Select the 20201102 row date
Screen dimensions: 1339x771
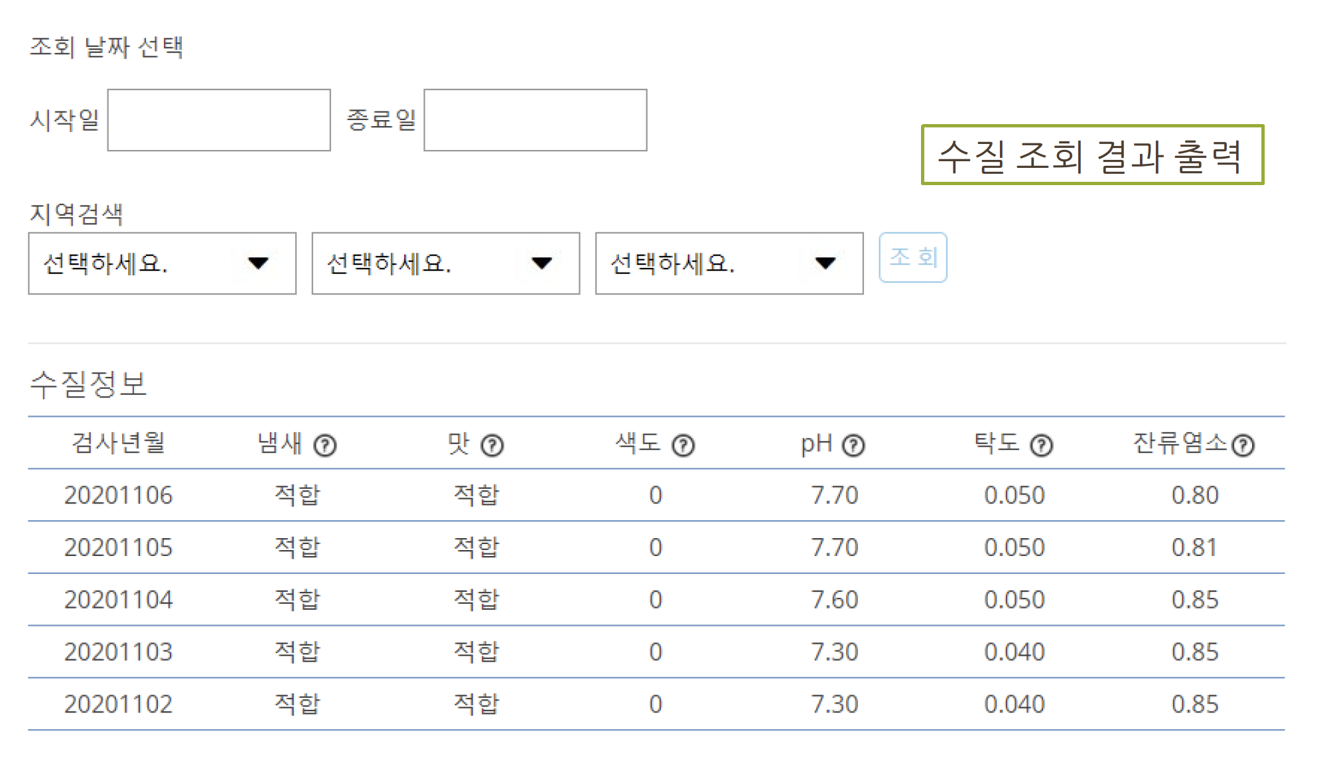click(x=118, y=705)
